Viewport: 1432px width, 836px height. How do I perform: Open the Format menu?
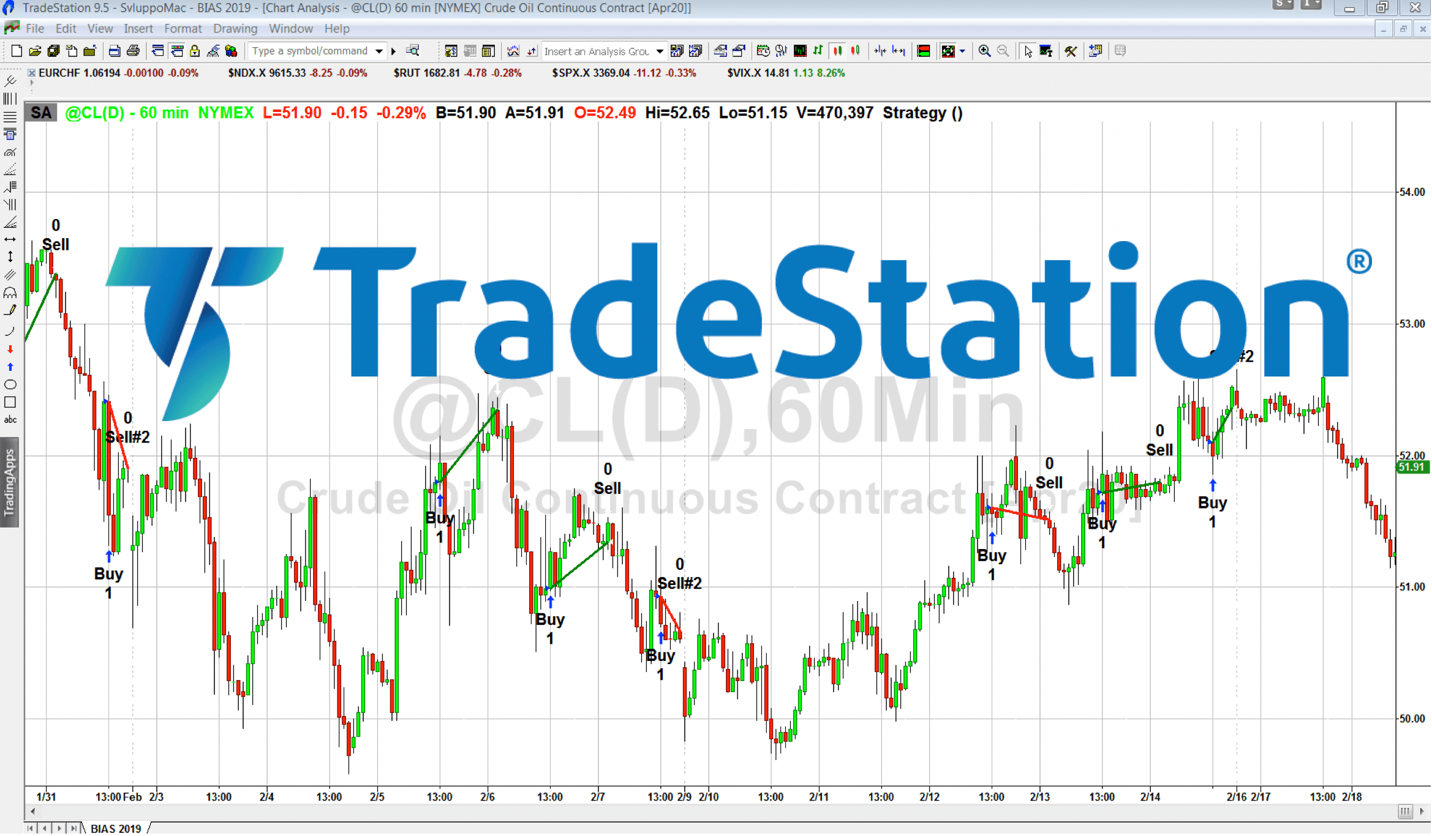point(183,29)
